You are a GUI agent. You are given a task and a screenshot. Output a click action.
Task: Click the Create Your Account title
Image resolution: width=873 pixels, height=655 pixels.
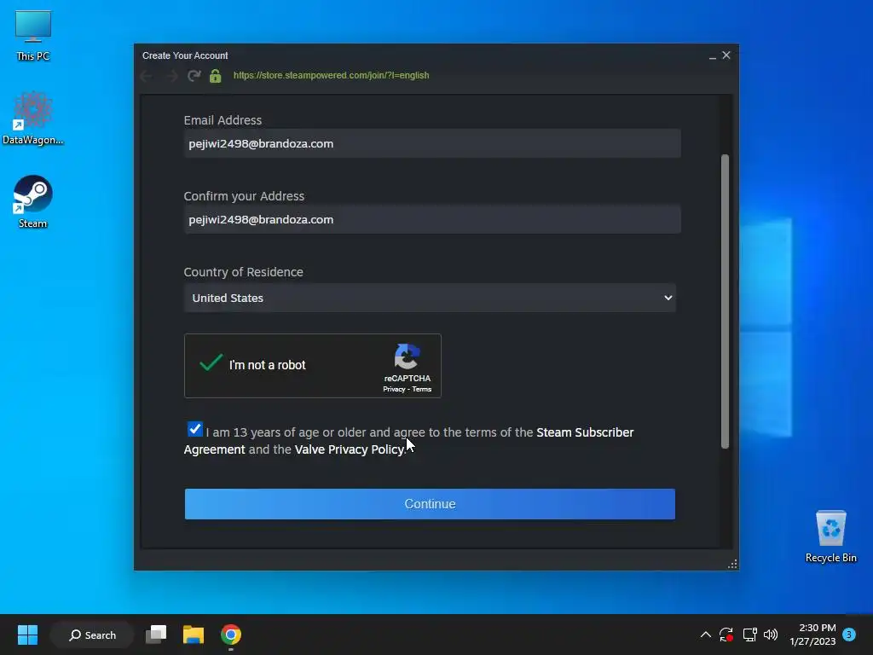point(185,55)
